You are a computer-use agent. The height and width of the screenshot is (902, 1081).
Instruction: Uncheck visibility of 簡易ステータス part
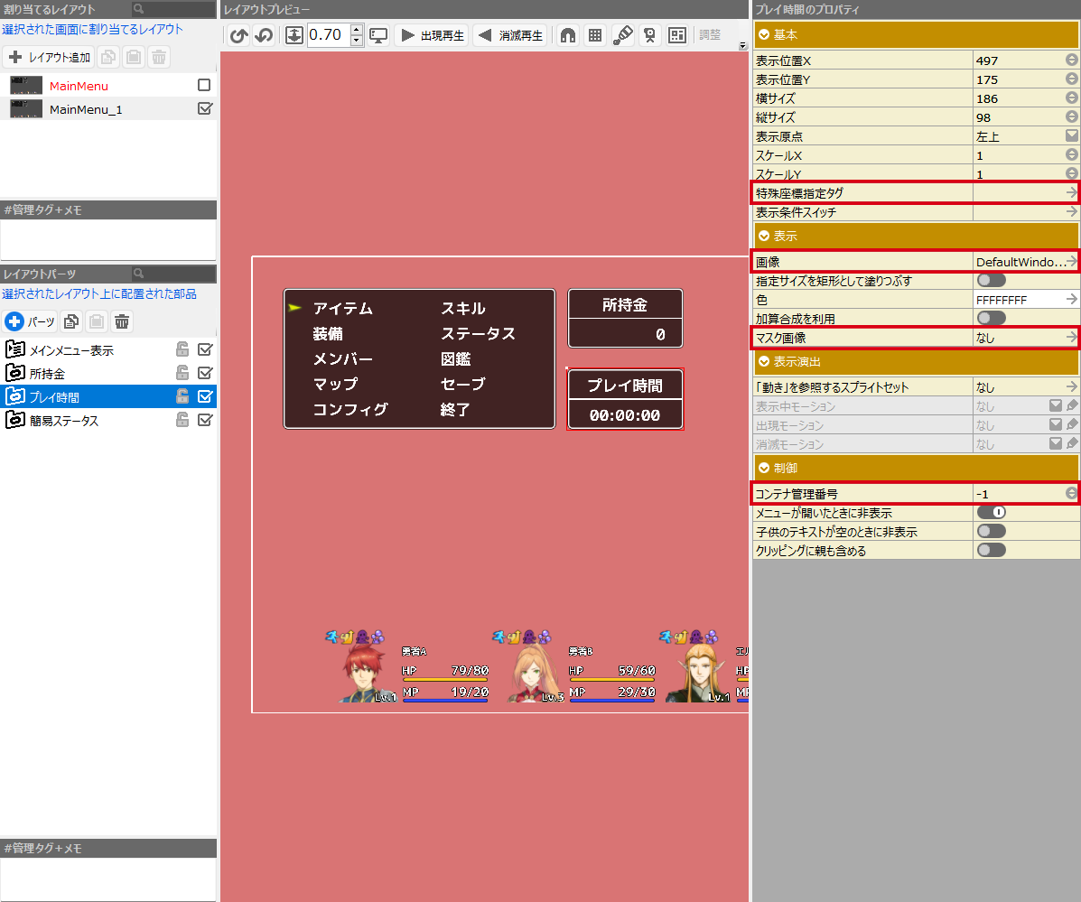click(205, 420)
